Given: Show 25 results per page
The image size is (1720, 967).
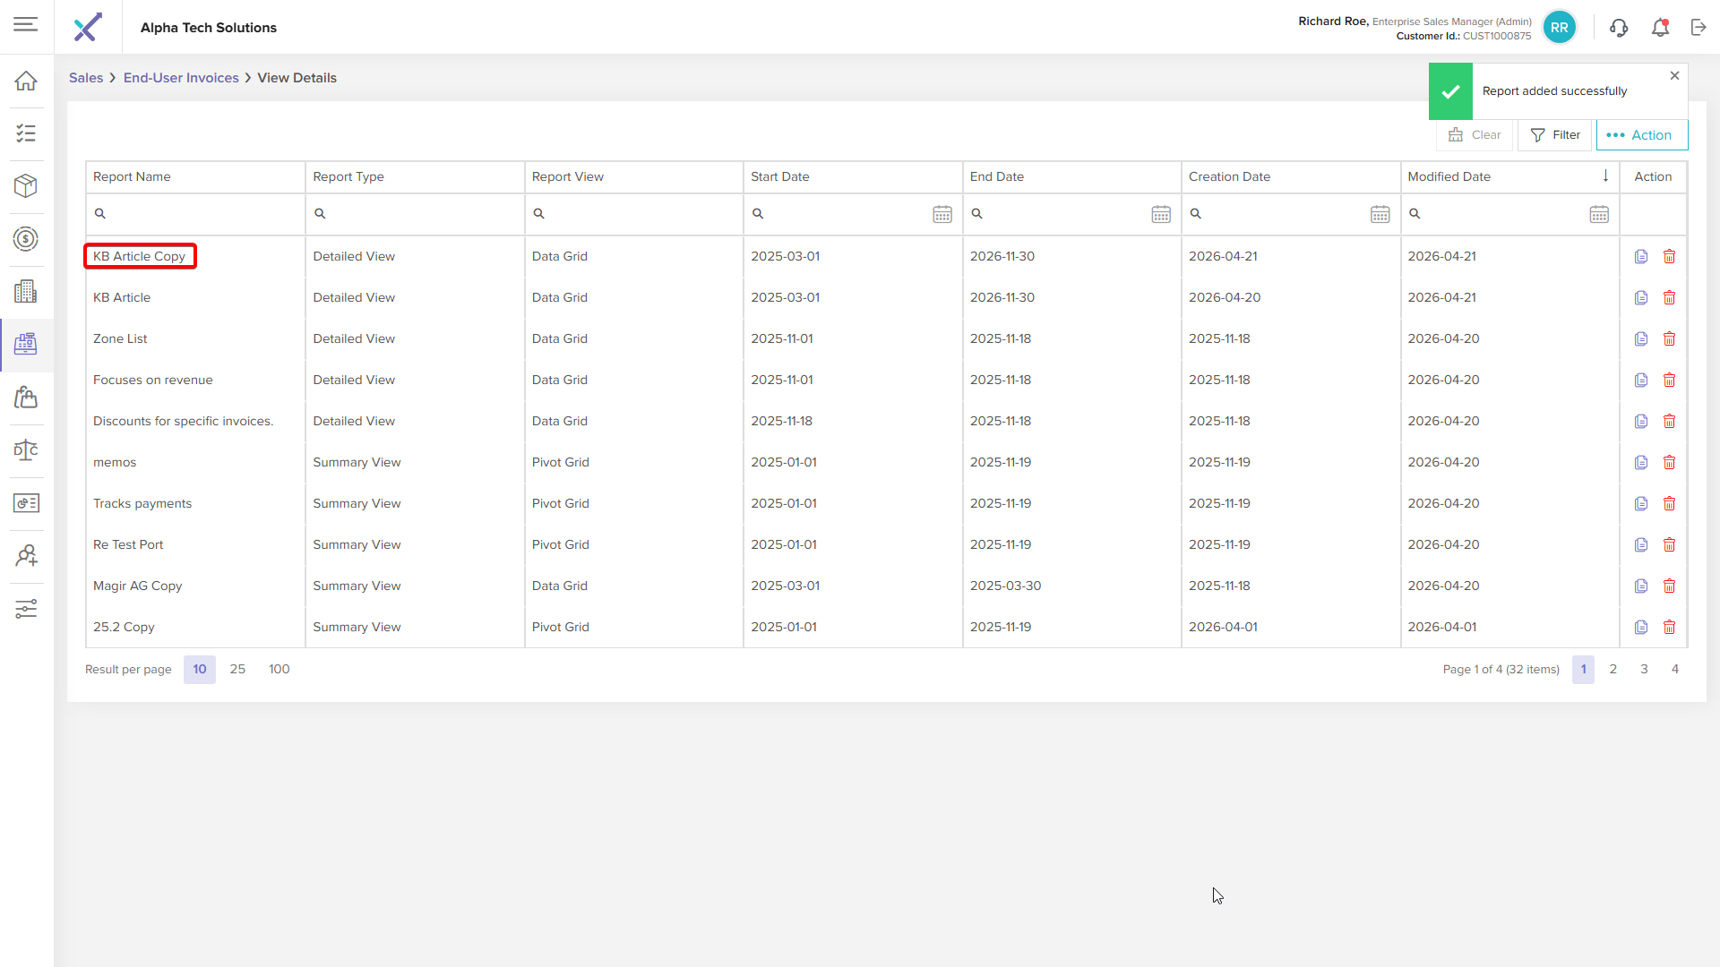Looking at the screenshot, I should point(237,670).
